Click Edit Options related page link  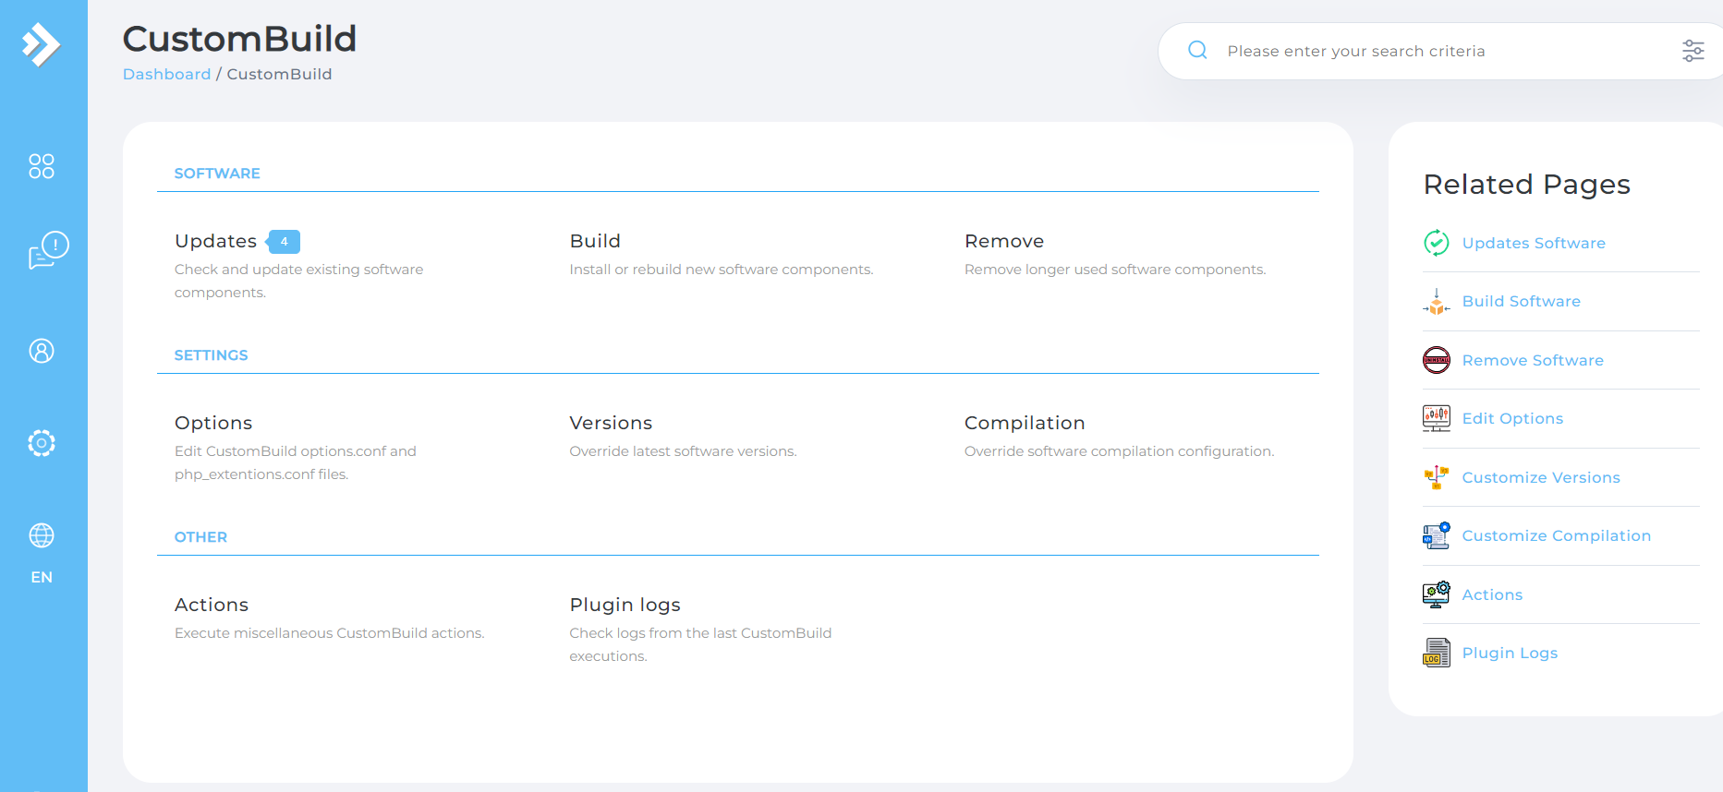click(1512, 418)
